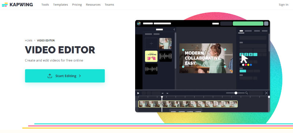This screenshot has width=293, height=133.
Task: Click the Sign In link
Action: (283, 5)
